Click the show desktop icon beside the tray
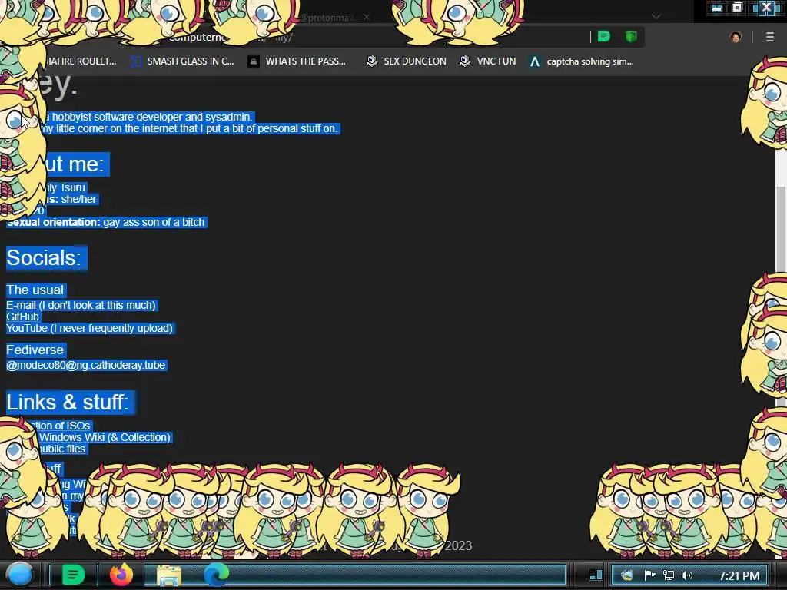The image size is (787, 590). coord(596,575)
